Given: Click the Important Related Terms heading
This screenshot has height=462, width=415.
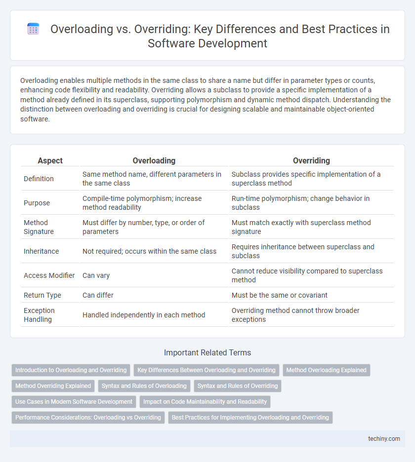Looking at the screenshot, I should tap(207, 353).
